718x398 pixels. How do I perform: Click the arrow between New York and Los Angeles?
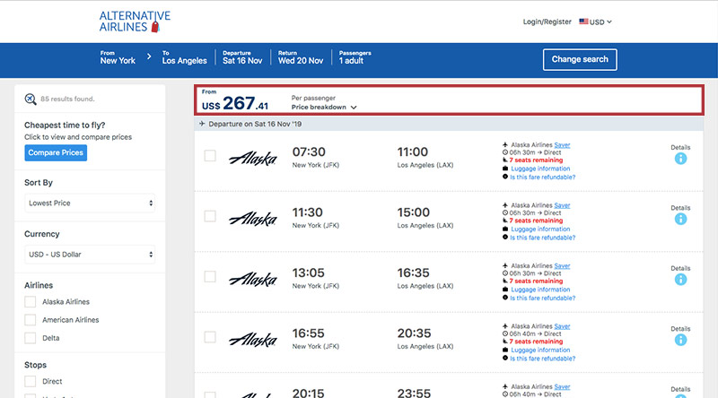(x=149, y=56)
